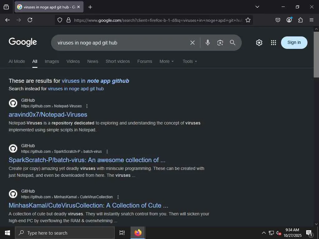Click the forward navigation arrow

click(19, 20)
